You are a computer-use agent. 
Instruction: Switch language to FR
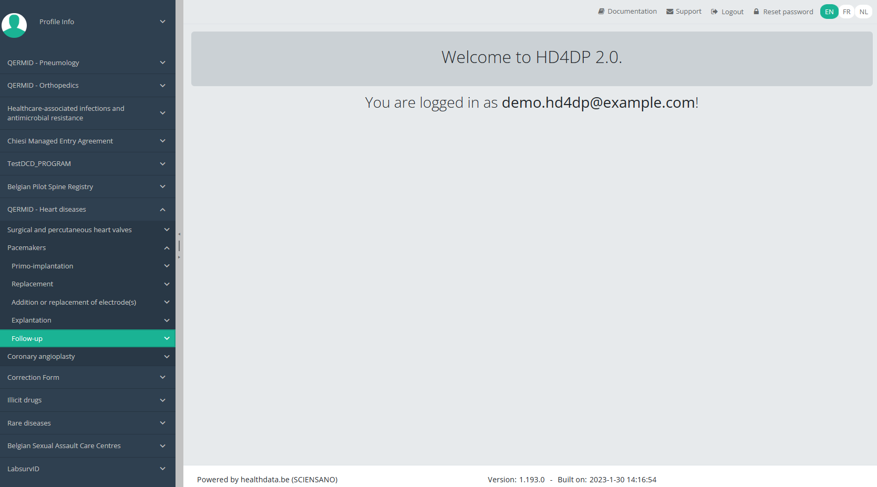coord(846,12)
